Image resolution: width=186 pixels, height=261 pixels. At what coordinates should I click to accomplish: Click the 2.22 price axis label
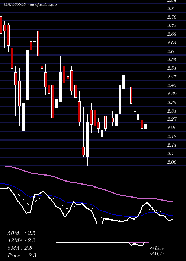tap(171, 128)
